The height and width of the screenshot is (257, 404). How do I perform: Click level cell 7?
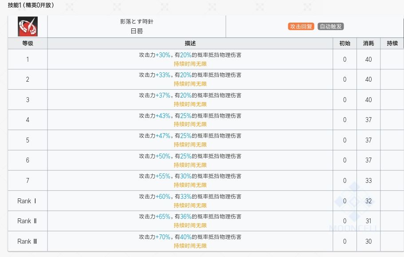[x=28, y=181]
